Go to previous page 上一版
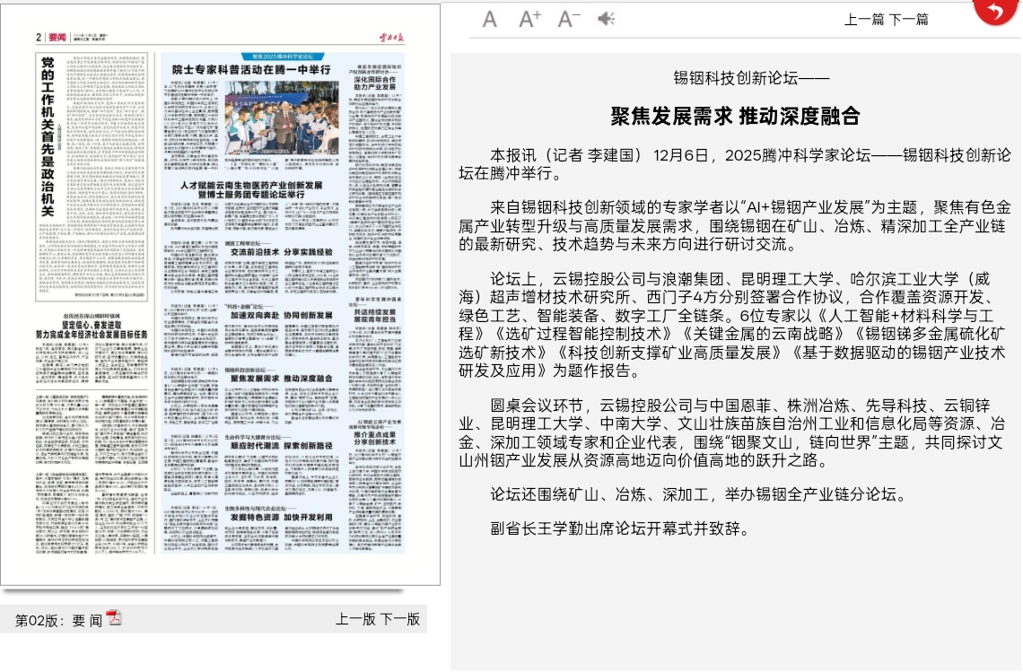The image size is (1023, 672). pyautogui.click(x=355, y=619)
